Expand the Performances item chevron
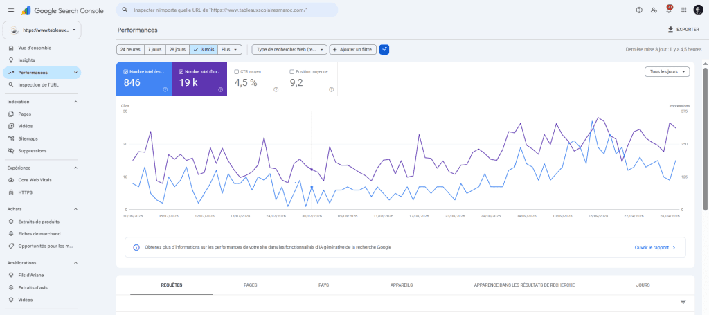Viewport: 709px width, 315px height. (75, 72)
